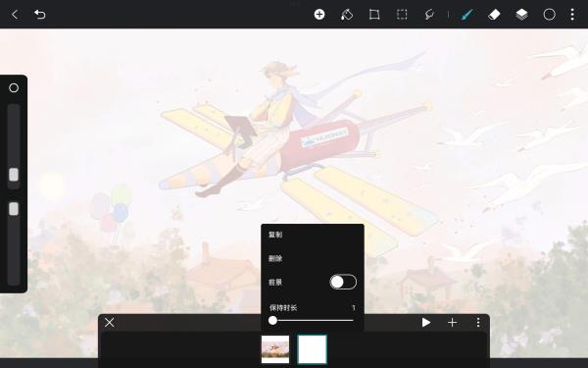Activate the rectangular selection tool
Viewport: 588px width, 368px height.
pyautogui.click(x=402, y=15)
